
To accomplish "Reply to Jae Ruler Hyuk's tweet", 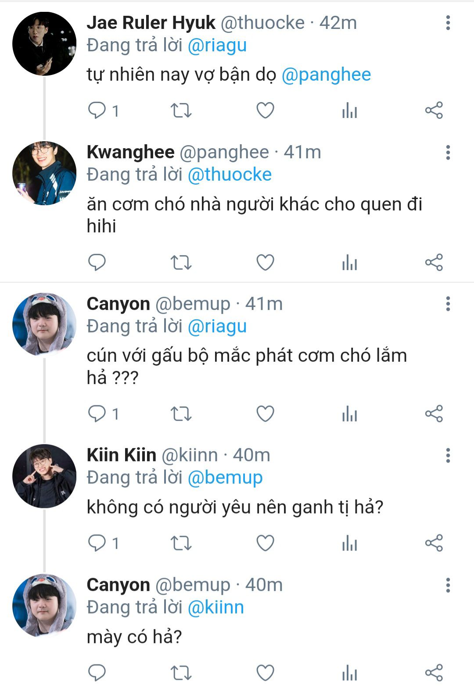I will point(97,110).
